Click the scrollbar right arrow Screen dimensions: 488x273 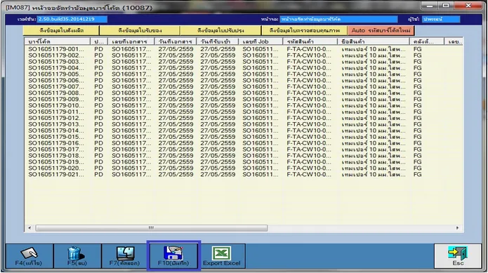pos(457,228)
